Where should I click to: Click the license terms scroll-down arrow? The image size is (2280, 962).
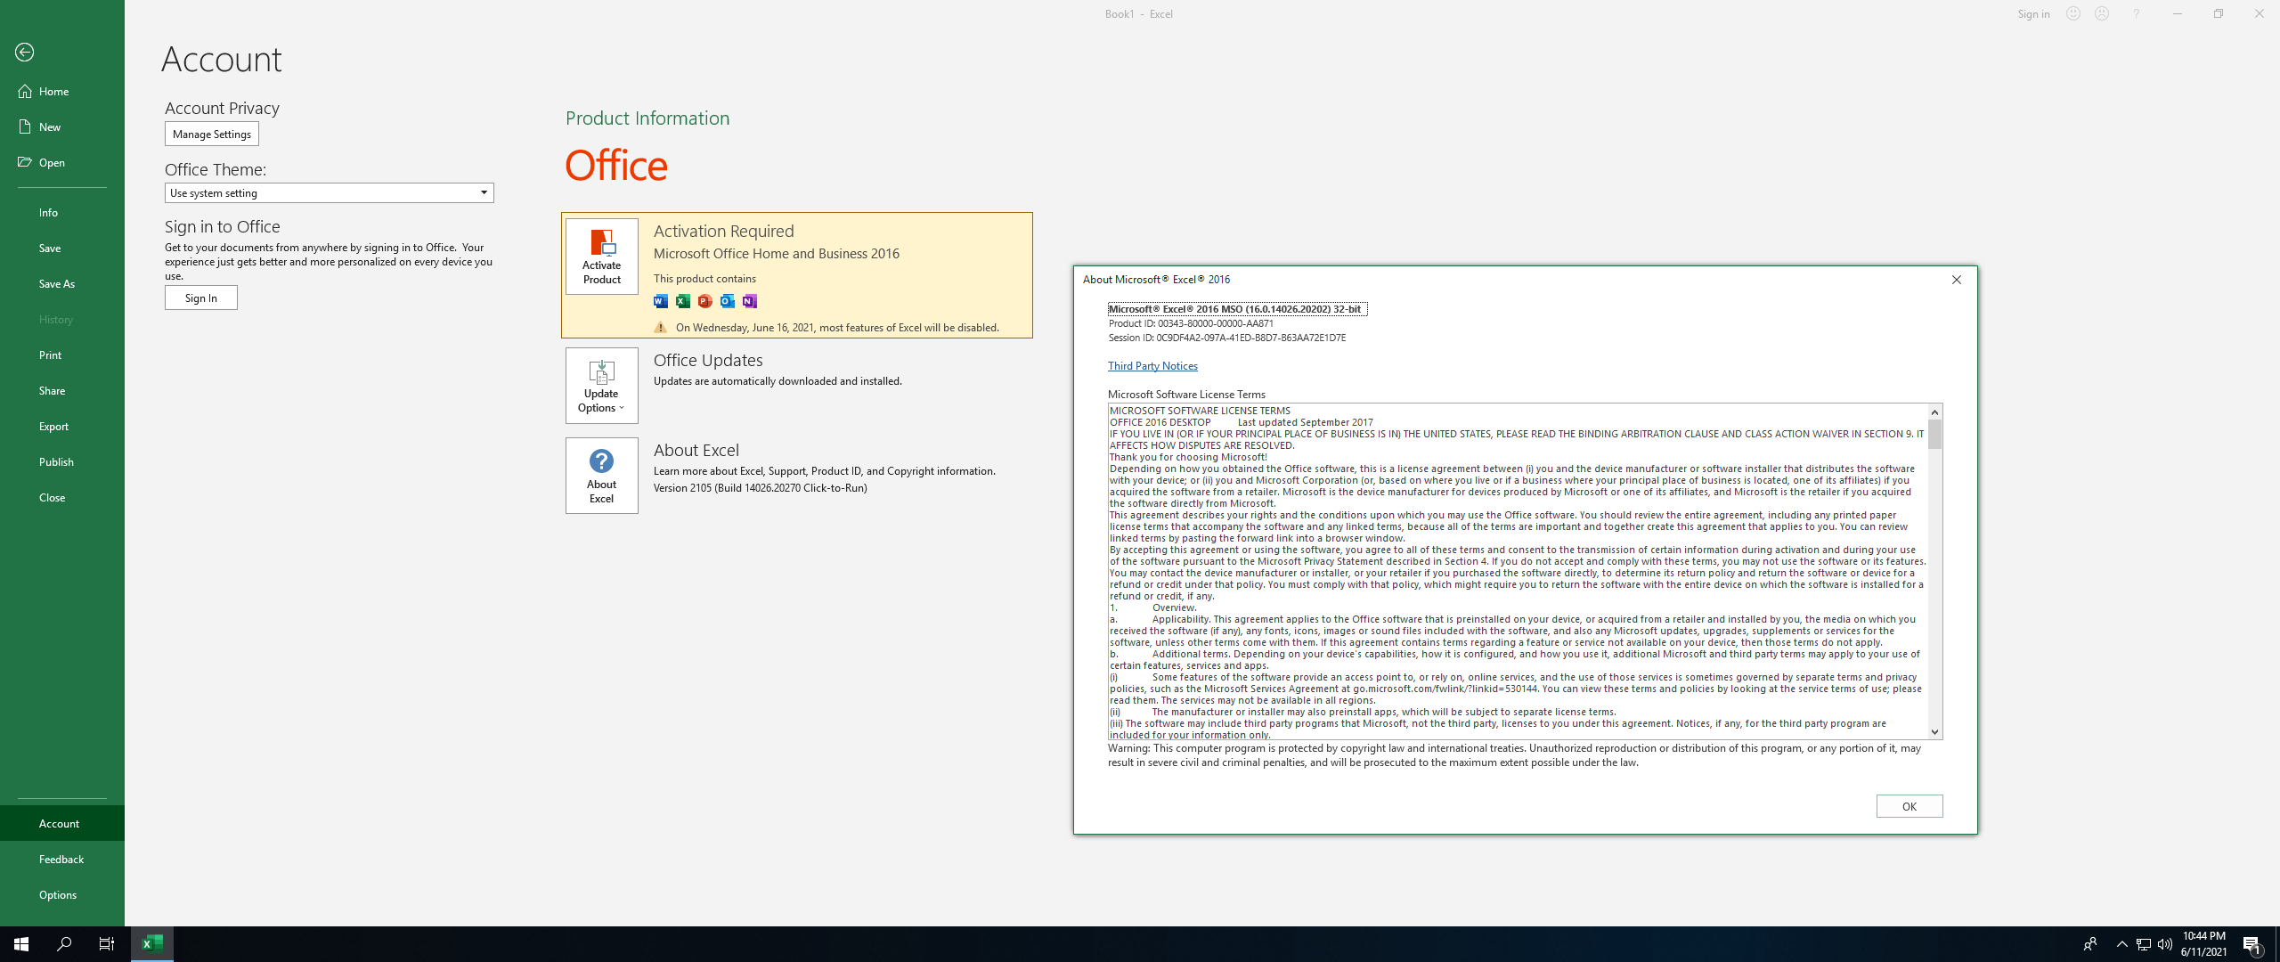tap(1935, 731)
